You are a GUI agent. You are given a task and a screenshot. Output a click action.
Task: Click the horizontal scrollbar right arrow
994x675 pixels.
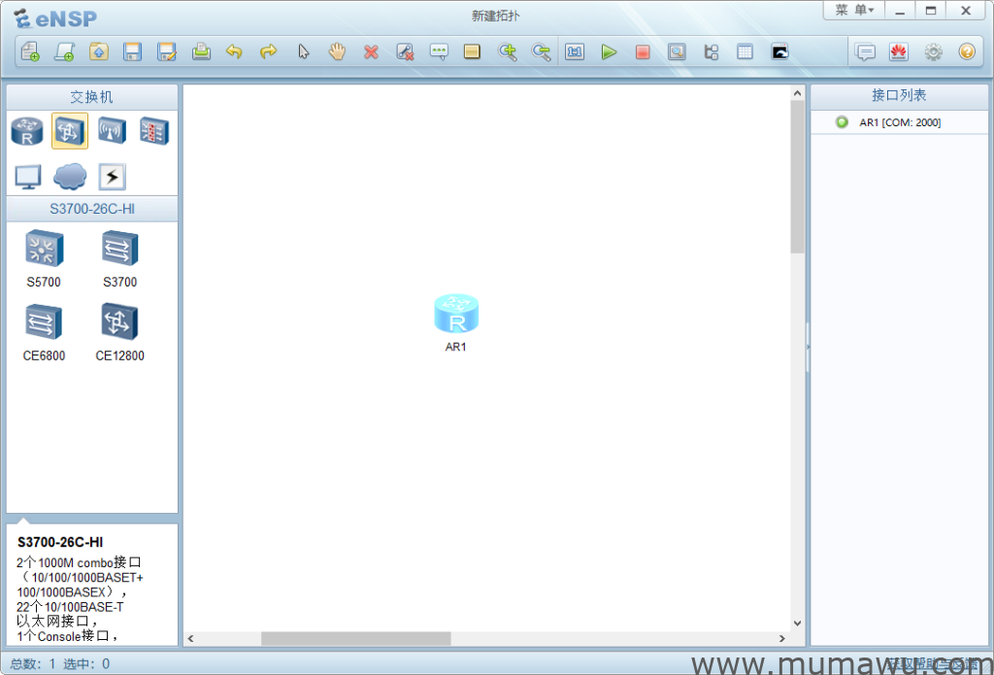(782, 639)
